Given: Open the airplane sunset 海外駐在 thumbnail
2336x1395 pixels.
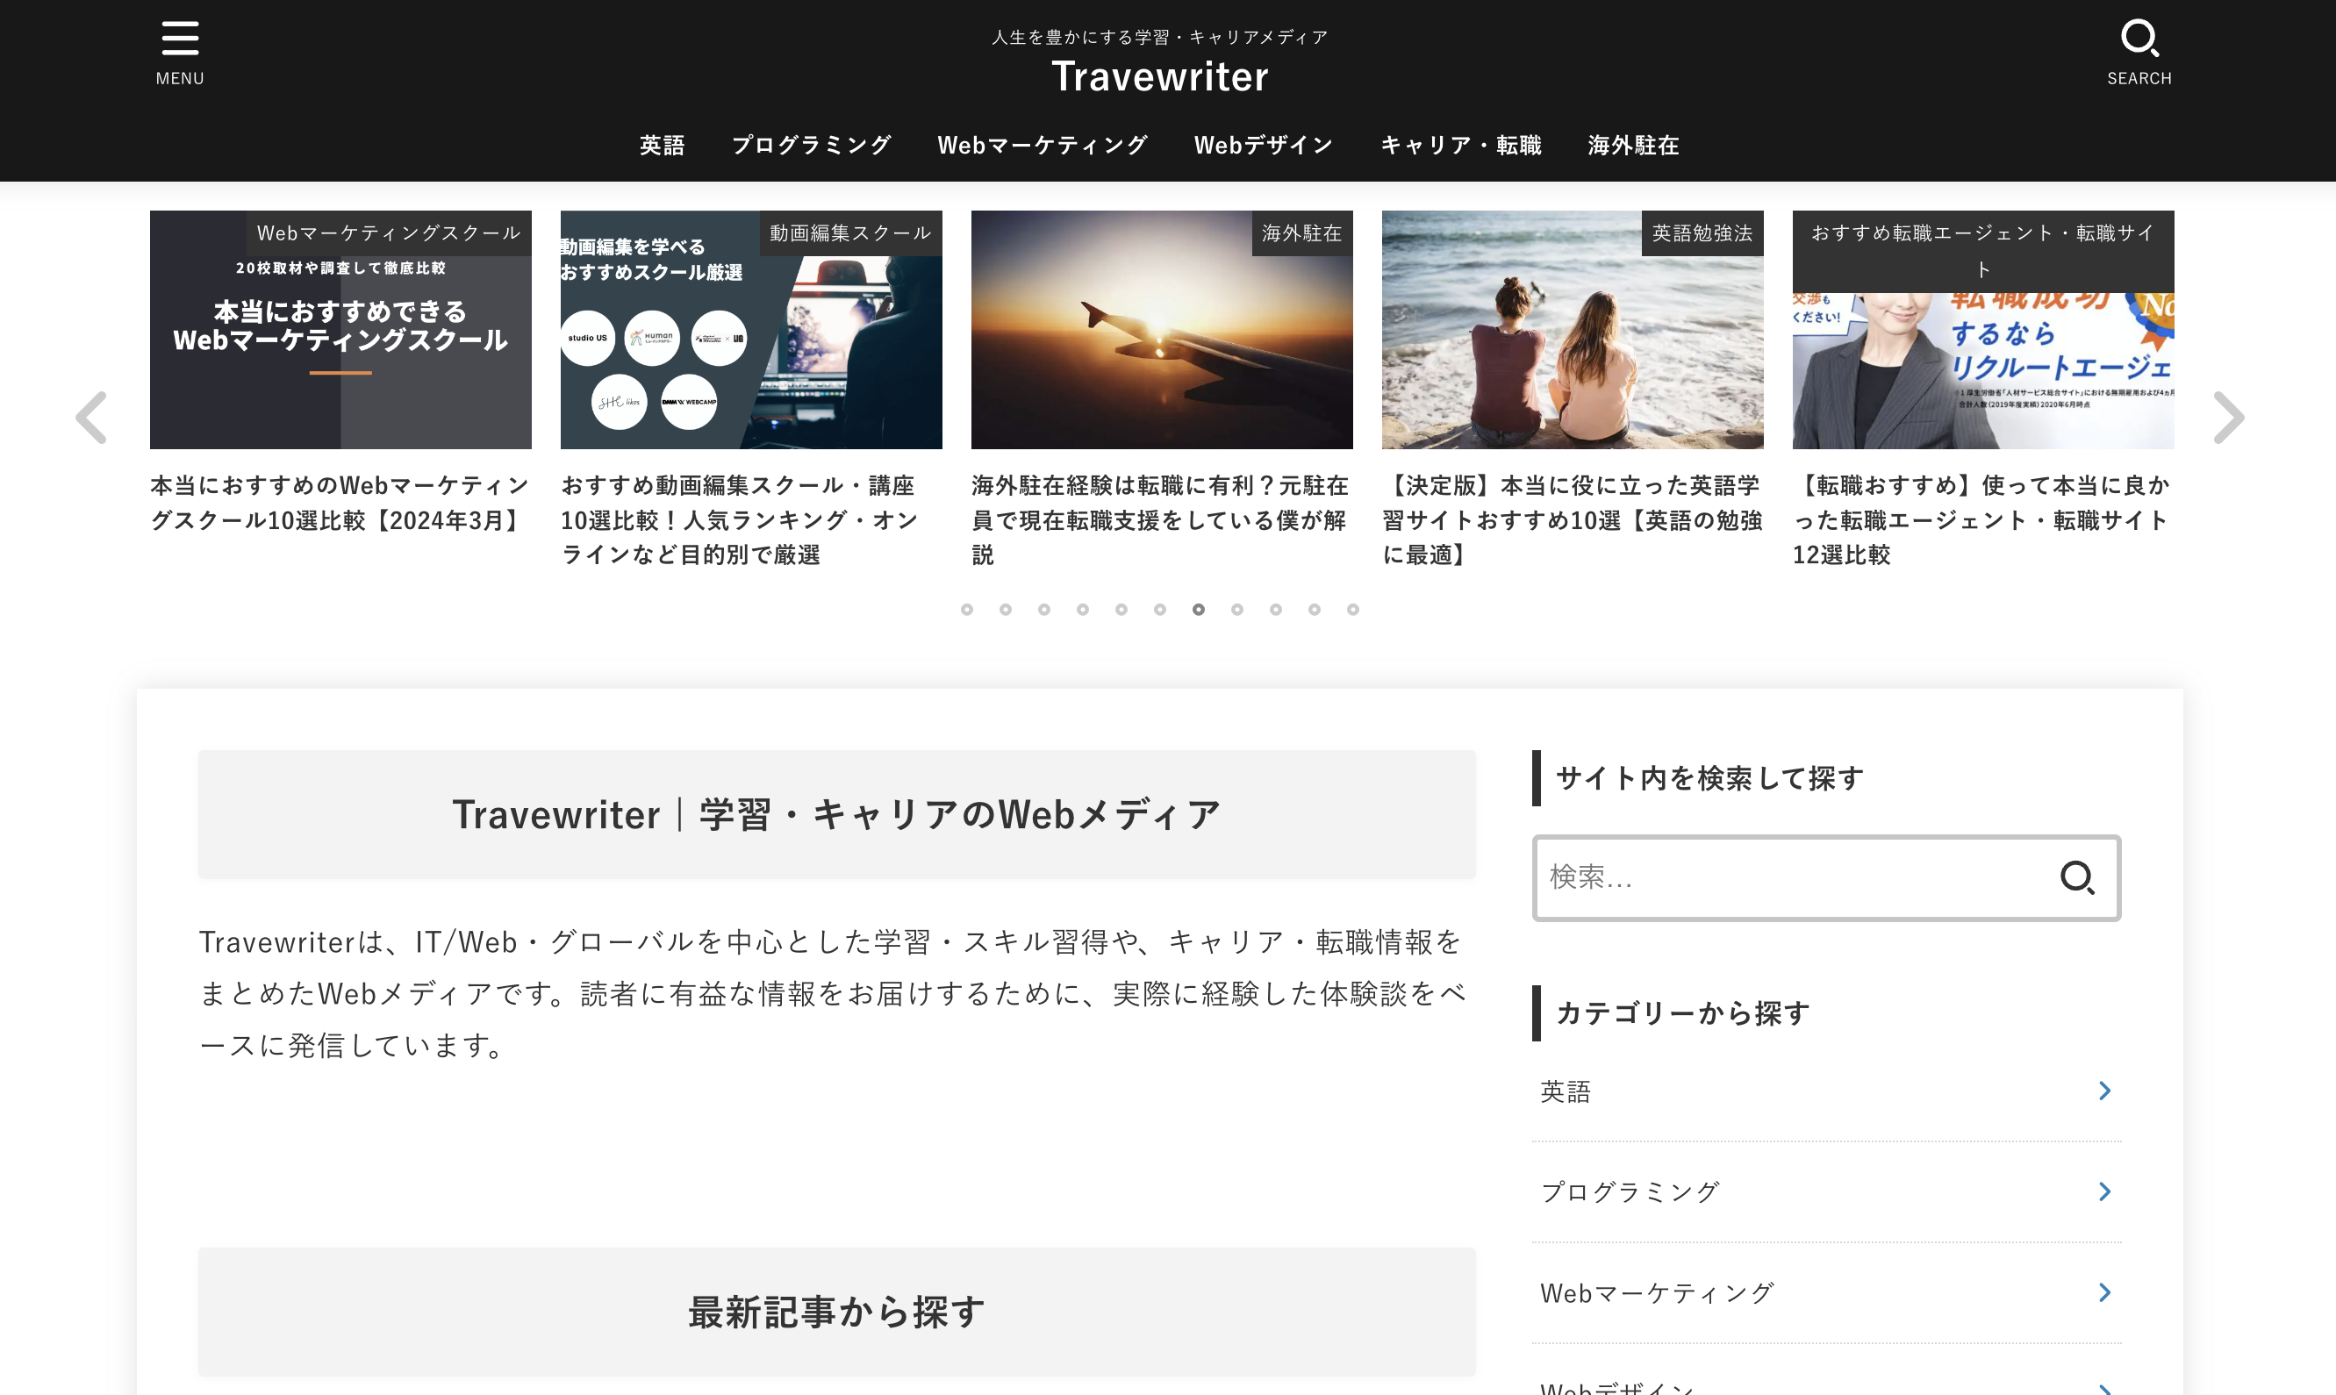Looking at the screenshot, I should pos(1161,330).
